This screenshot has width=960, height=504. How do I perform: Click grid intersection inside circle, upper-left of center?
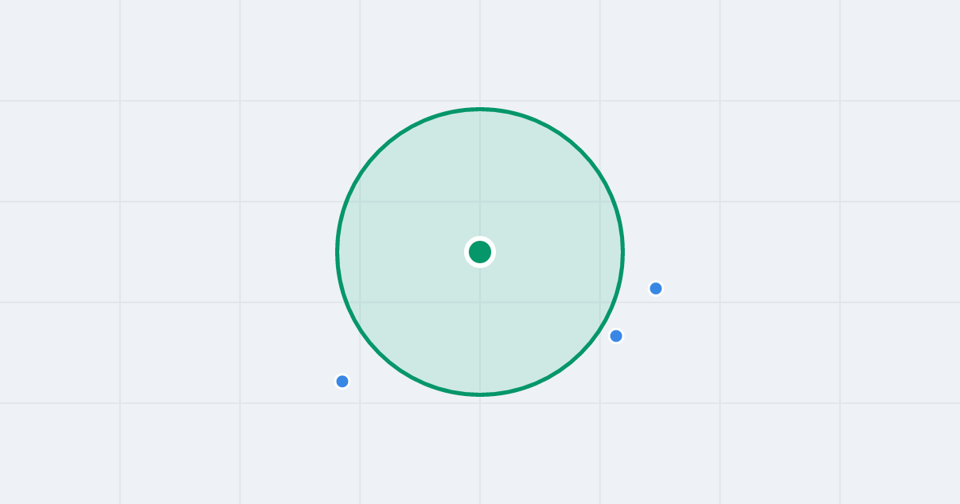[x=360, y=202]
